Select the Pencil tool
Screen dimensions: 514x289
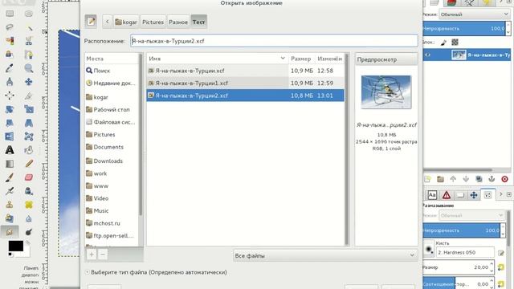(29, 164)
